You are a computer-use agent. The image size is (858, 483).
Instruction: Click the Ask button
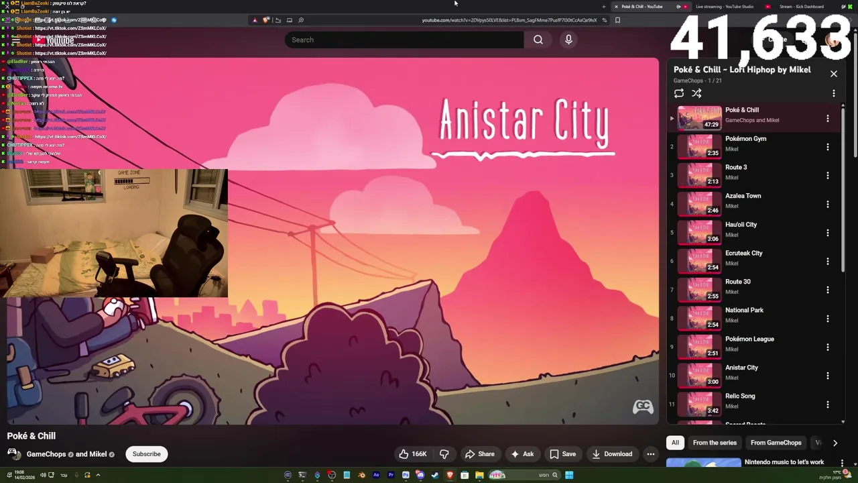click(x=522, y=454)
